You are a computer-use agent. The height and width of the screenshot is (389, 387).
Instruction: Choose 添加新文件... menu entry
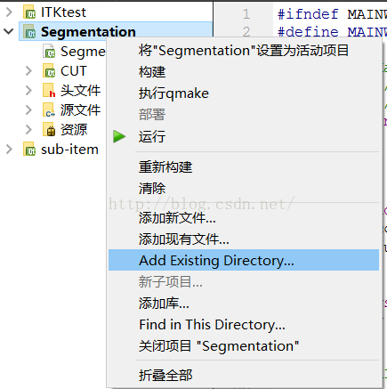[244, 218]
